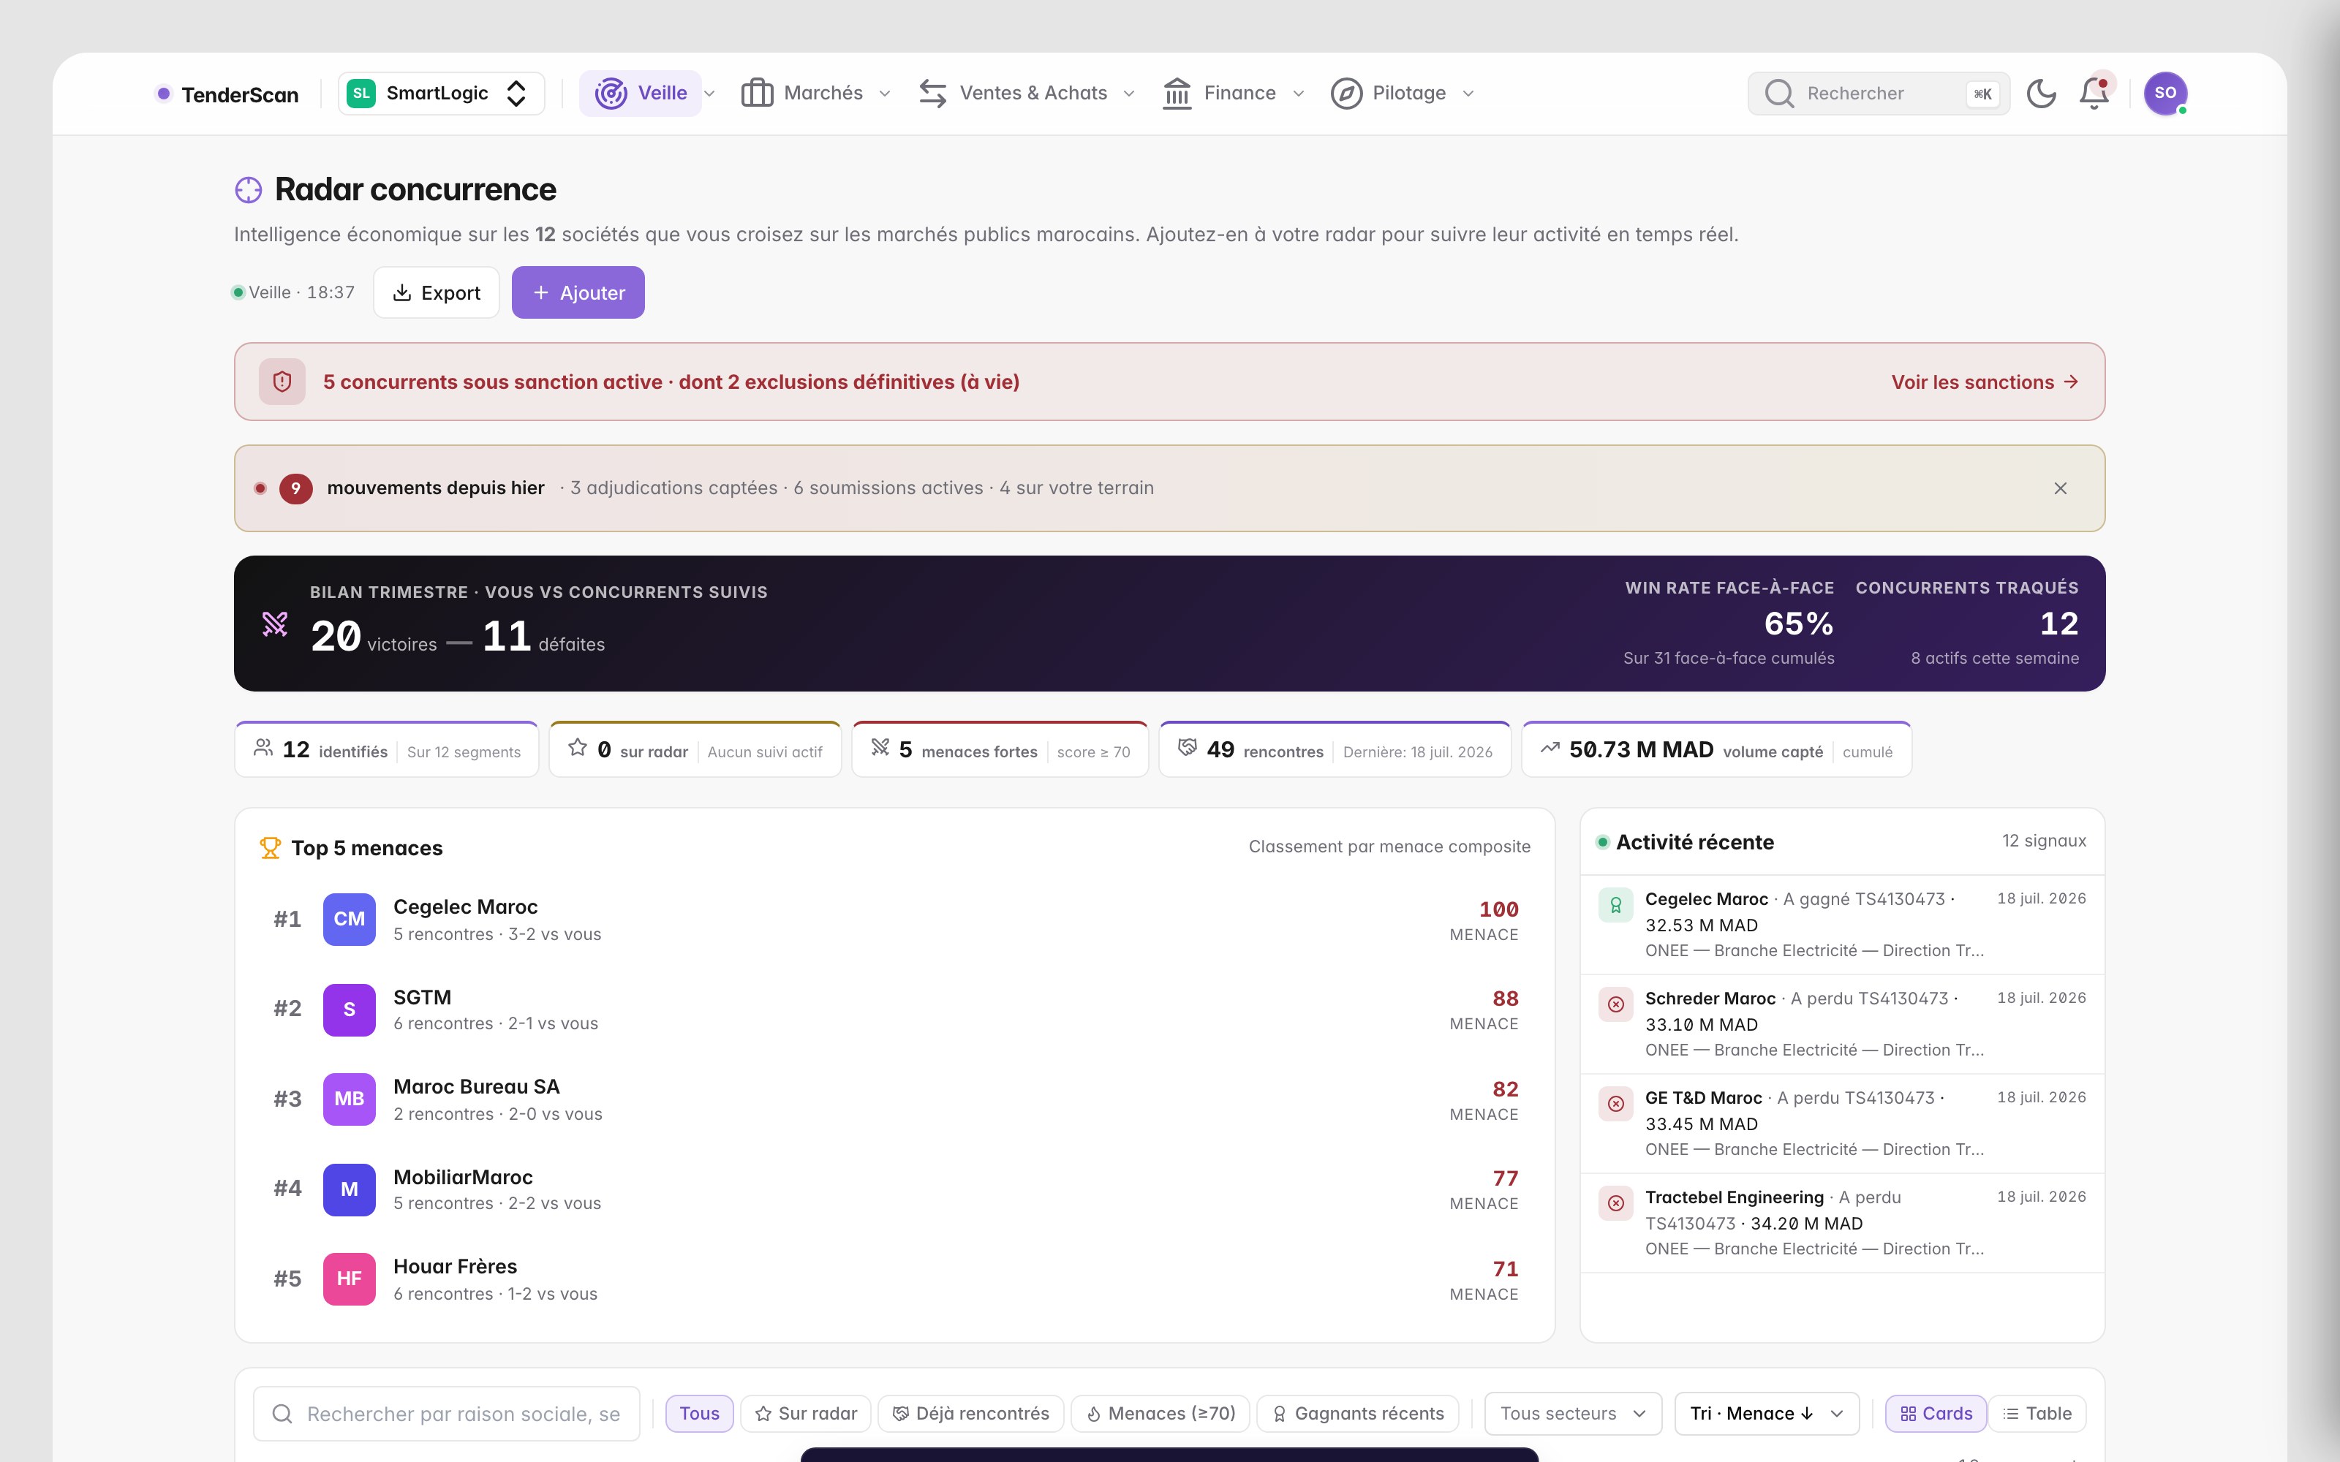Toggle the Menaces (≥70) filter
Screen dimensions: 2340x1462
pyautogui.click(x=1160, y=1414)
